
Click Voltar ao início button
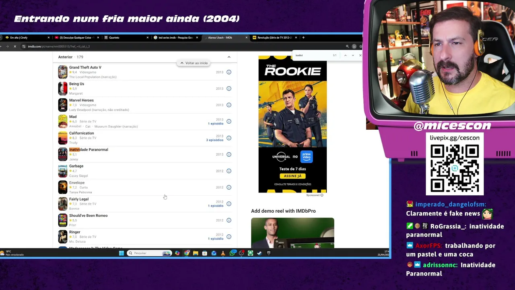pyautogui.click(x=194, y=63)
